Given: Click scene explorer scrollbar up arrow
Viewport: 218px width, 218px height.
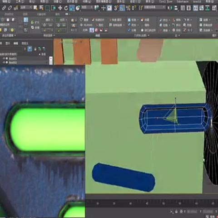Looking at the screenshot, I should pos(51,58).
